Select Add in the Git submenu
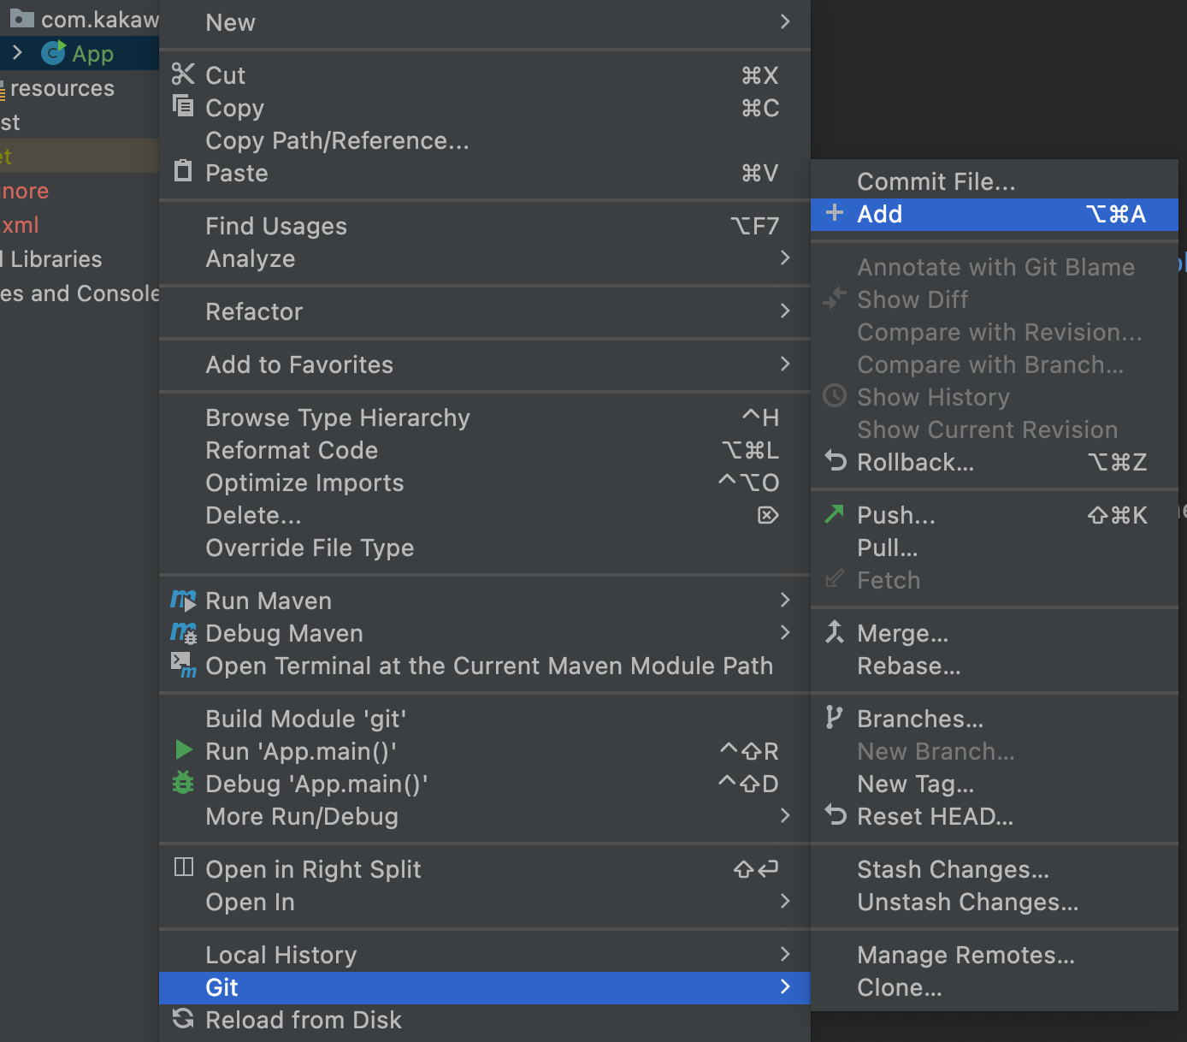The width and height of the screenshot is (1187, 1042). coord(879,214)
